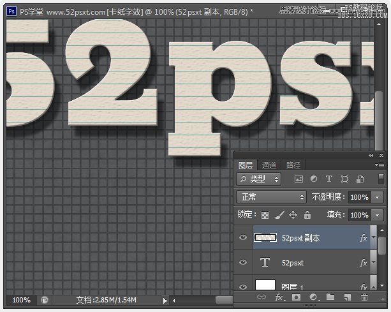Click the 图层 1 layer name
The height and width of the screenshot is (312, 391).
click(x=293, y=287)
